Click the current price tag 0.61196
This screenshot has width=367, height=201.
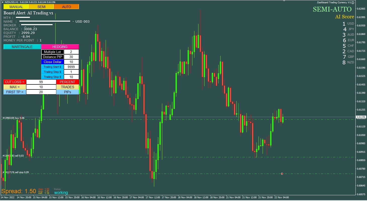coord(361,117)
